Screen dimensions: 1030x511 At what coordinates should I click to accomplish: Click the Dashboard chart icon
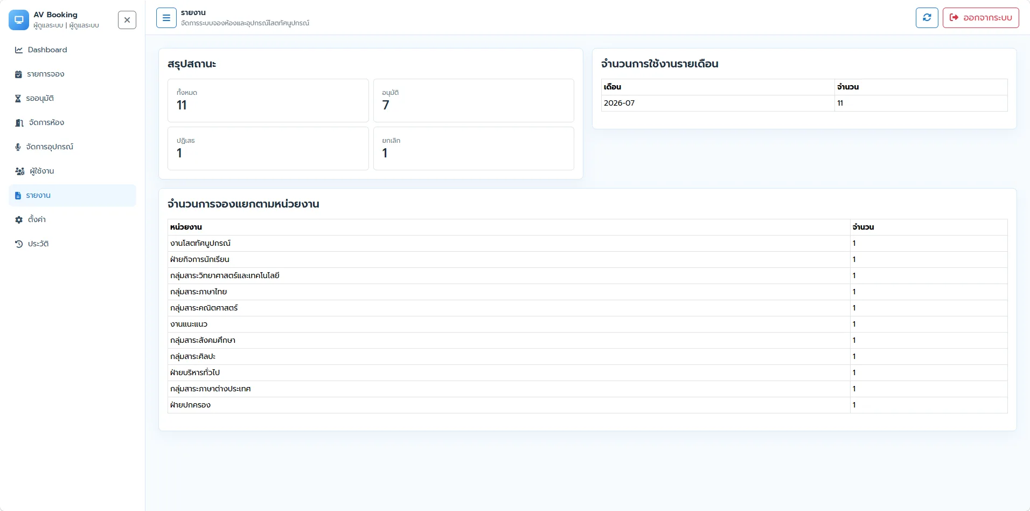pyautogui.click(x=19, y=50)
